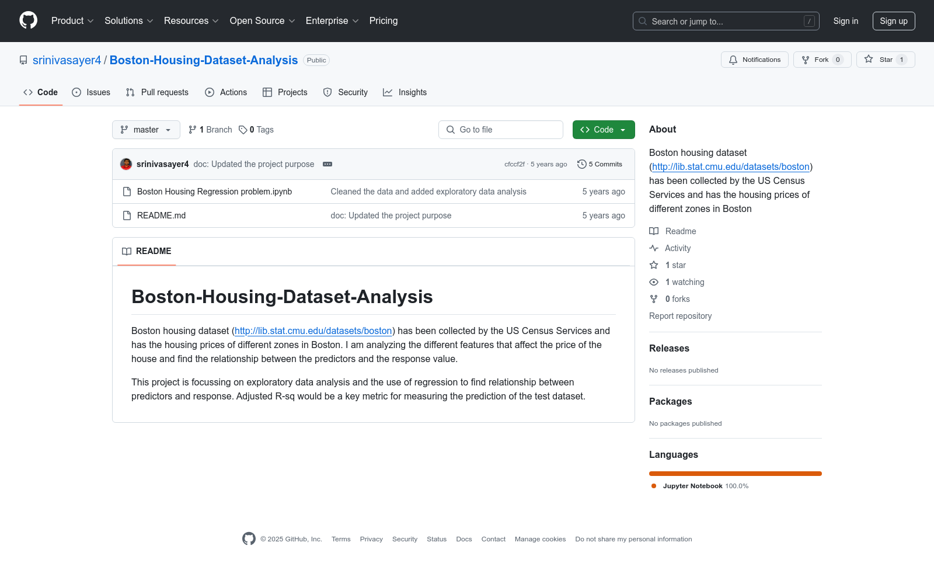Switch to the Projects tab
The width and height of the screenshot is (934, 584).
point(285,92)
